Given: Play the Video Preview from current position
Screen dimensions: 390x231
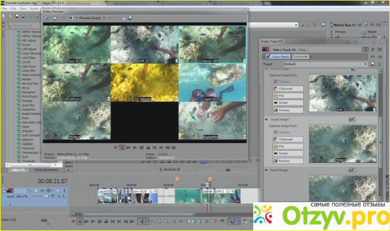Looking at the screenshot, I should 135,147.
